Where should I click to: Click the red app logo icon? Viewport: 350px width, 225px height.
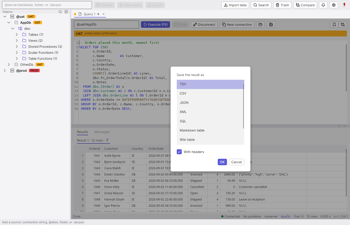pyautogui.click(x=344, y=5)
